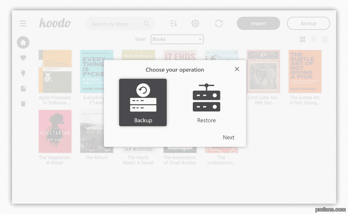Screen dimensions: 348x214
Task: Click 'The Vegetarian: A Novel' title text
Action: pos(55,160)
